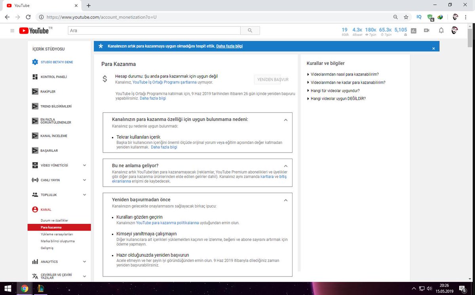475x295 pixels.
Task: Open the notifications bell
Action: click(x=441, y=30)
